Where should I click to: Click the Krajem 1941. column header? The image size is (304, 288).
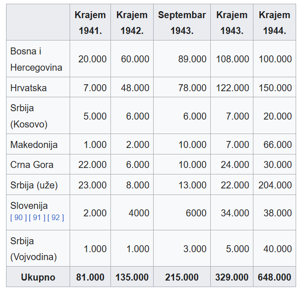coord(90,23)
